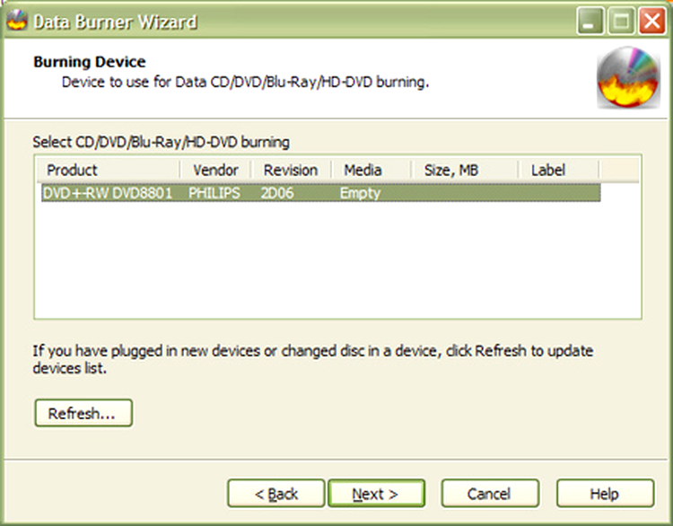Image resolution: width=673 pixels, height=526 pixels.
Task: Sort device list by Product column
Action: pyautogui.click(x=108, y=170)
